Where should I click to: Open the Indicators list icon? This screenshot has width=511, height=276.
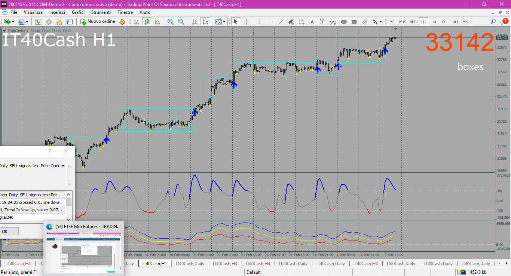218,22
